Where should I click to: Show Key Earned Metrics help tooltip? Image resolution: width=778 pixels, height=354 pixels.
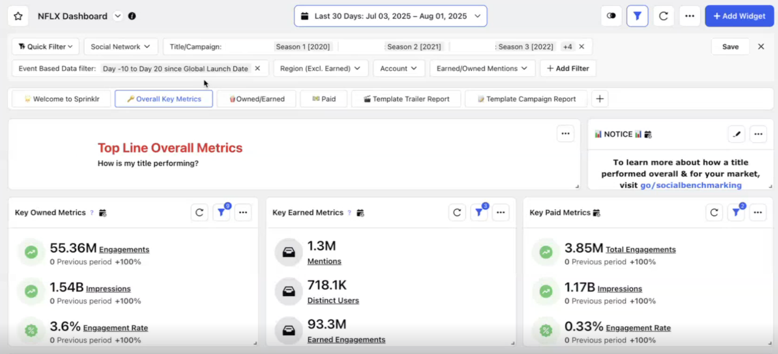click(350, 213)
